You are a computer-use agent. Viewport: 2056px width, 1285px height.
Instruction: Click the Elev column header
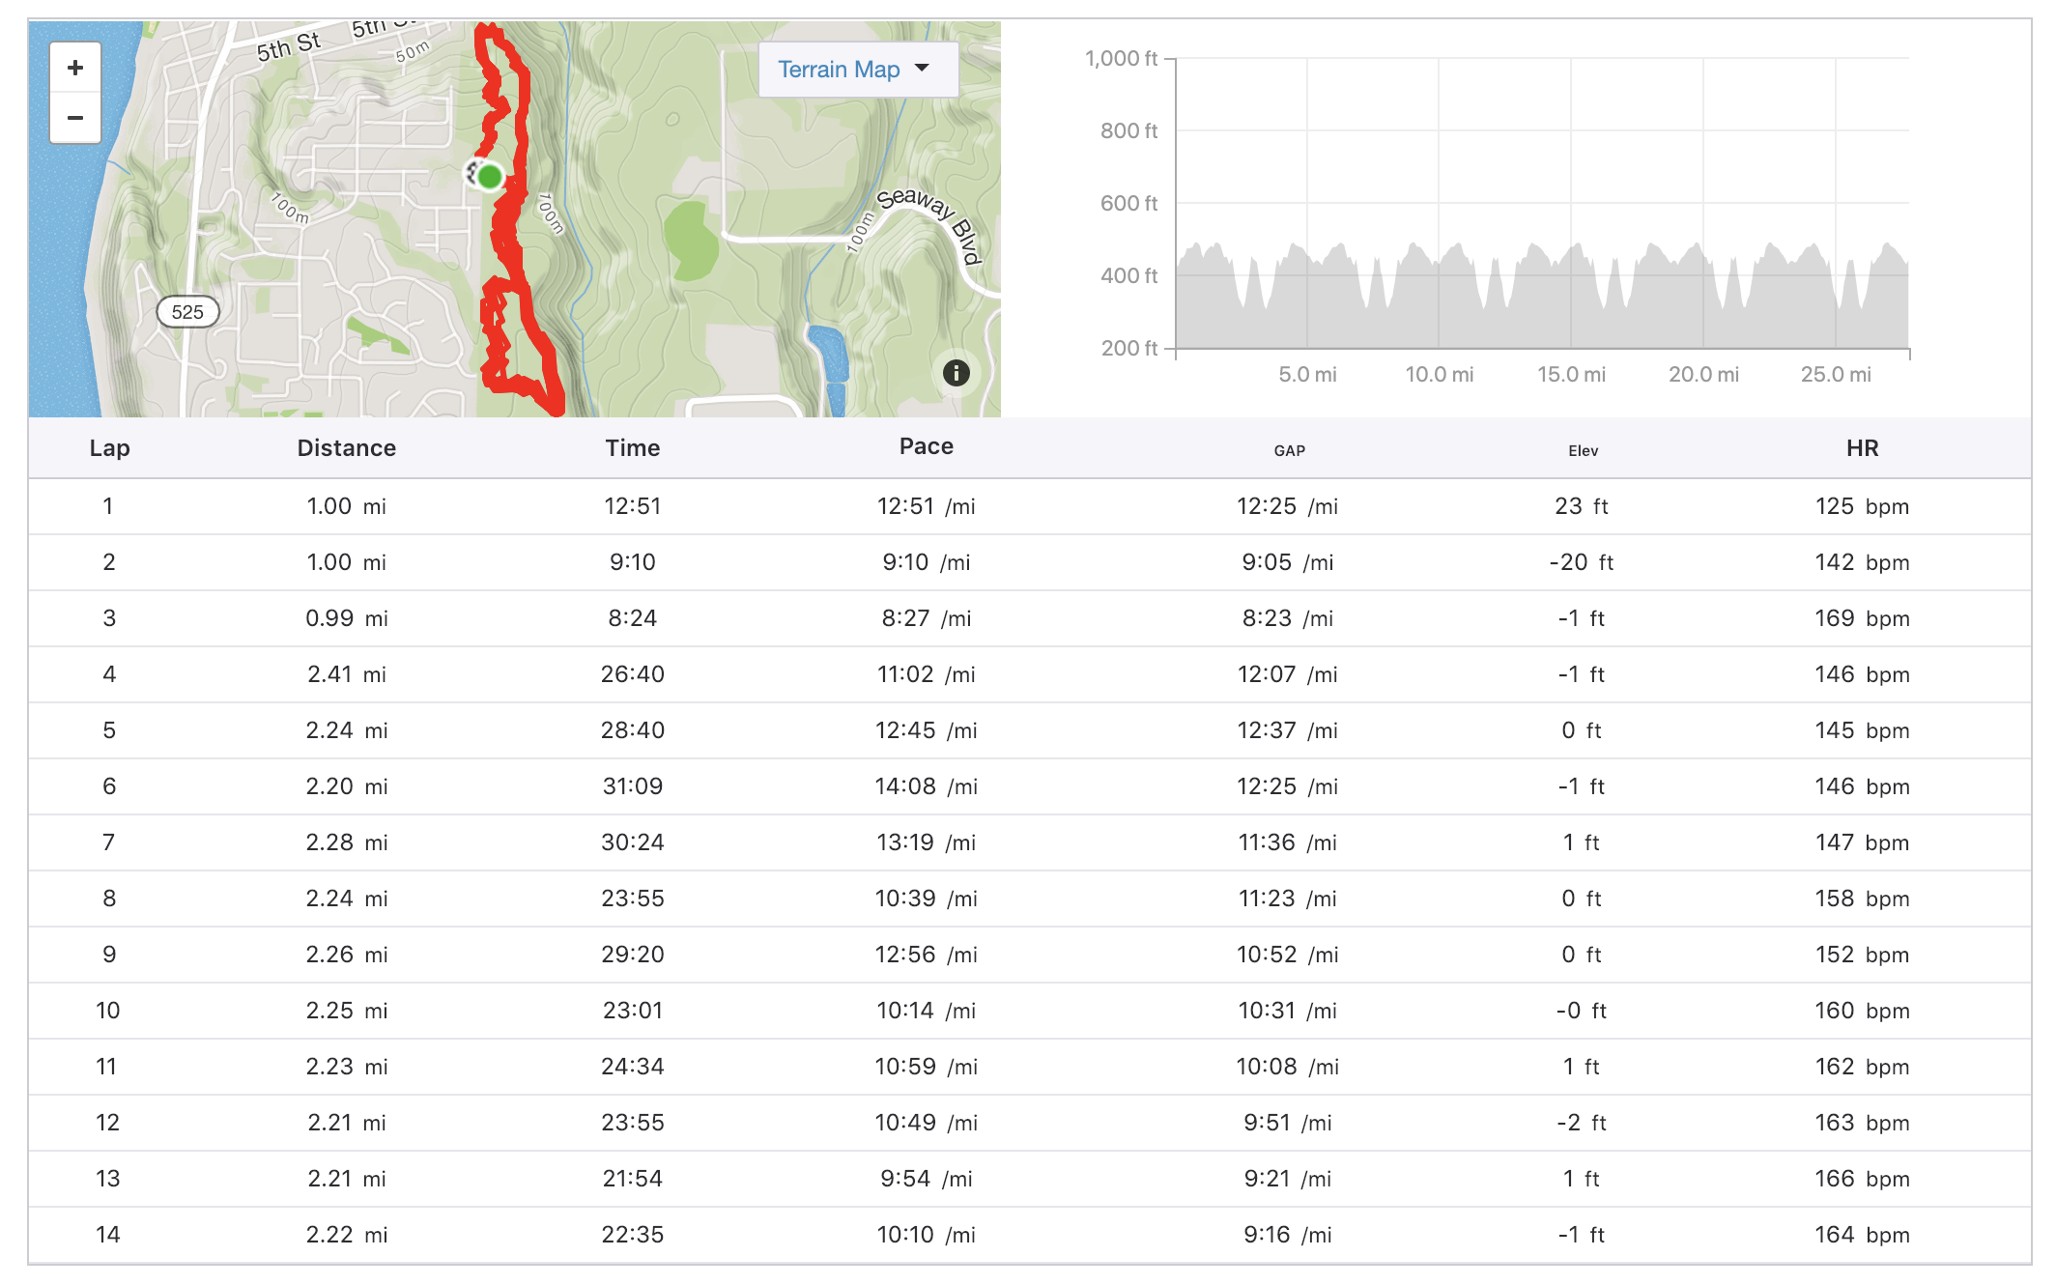pyautogui.click(x=1583, y=450)
